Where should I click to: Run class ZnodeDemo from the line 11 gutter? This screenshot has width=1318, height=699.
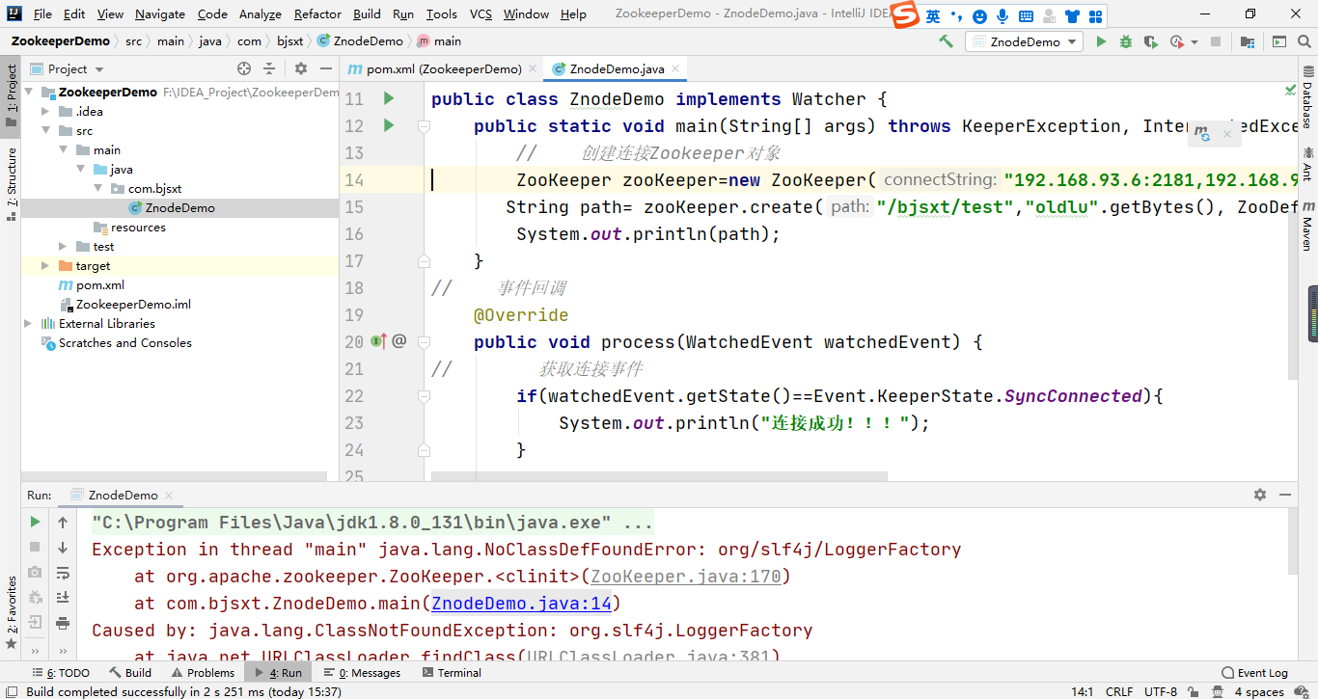coord(389,98)
